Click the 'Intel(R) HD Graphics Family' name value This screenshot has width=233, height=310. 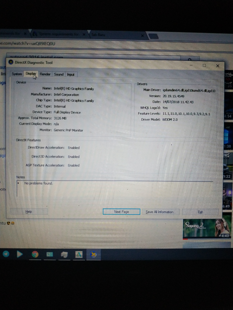click(74, 89)
